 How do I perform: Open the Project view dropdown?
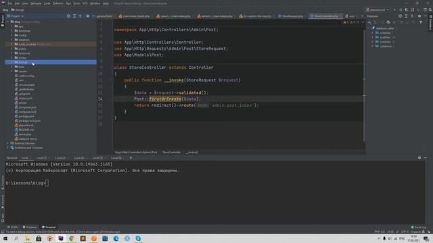[x=16, y=16]
